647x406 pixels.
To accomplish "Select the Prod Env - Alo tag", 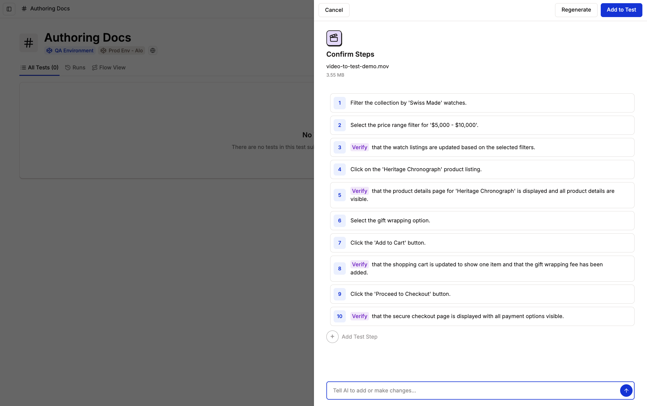I will [122, 51].
